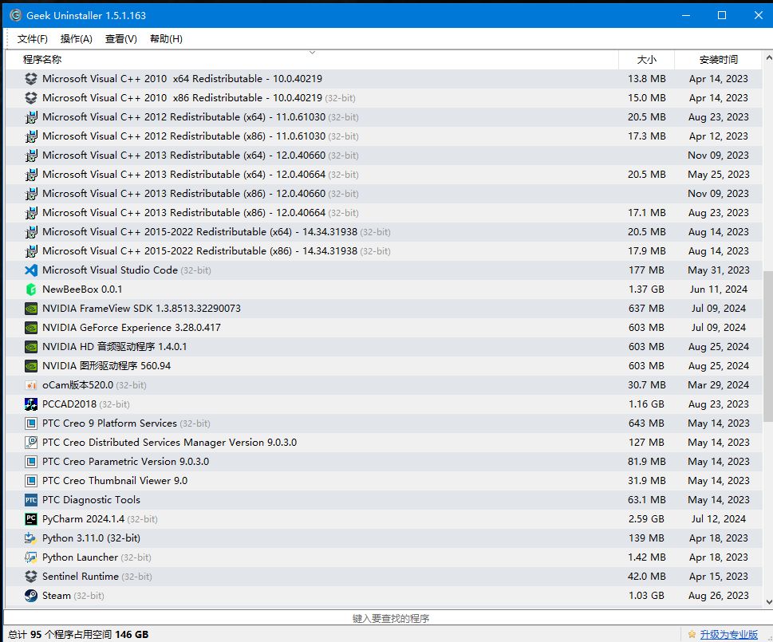Click the 总计 95 个程序 status bar text

click(x=78, y=635)
